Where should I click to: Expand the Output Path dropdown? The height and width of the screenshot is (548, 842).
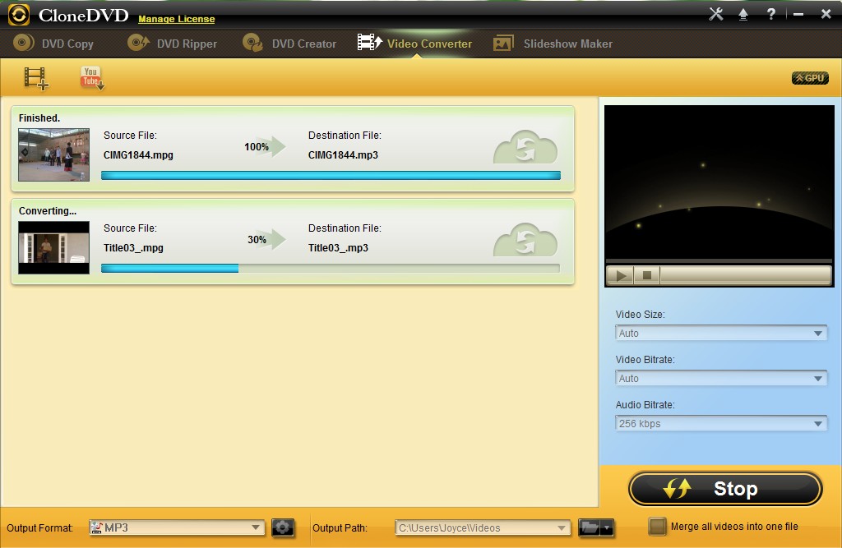coord(482,527)
